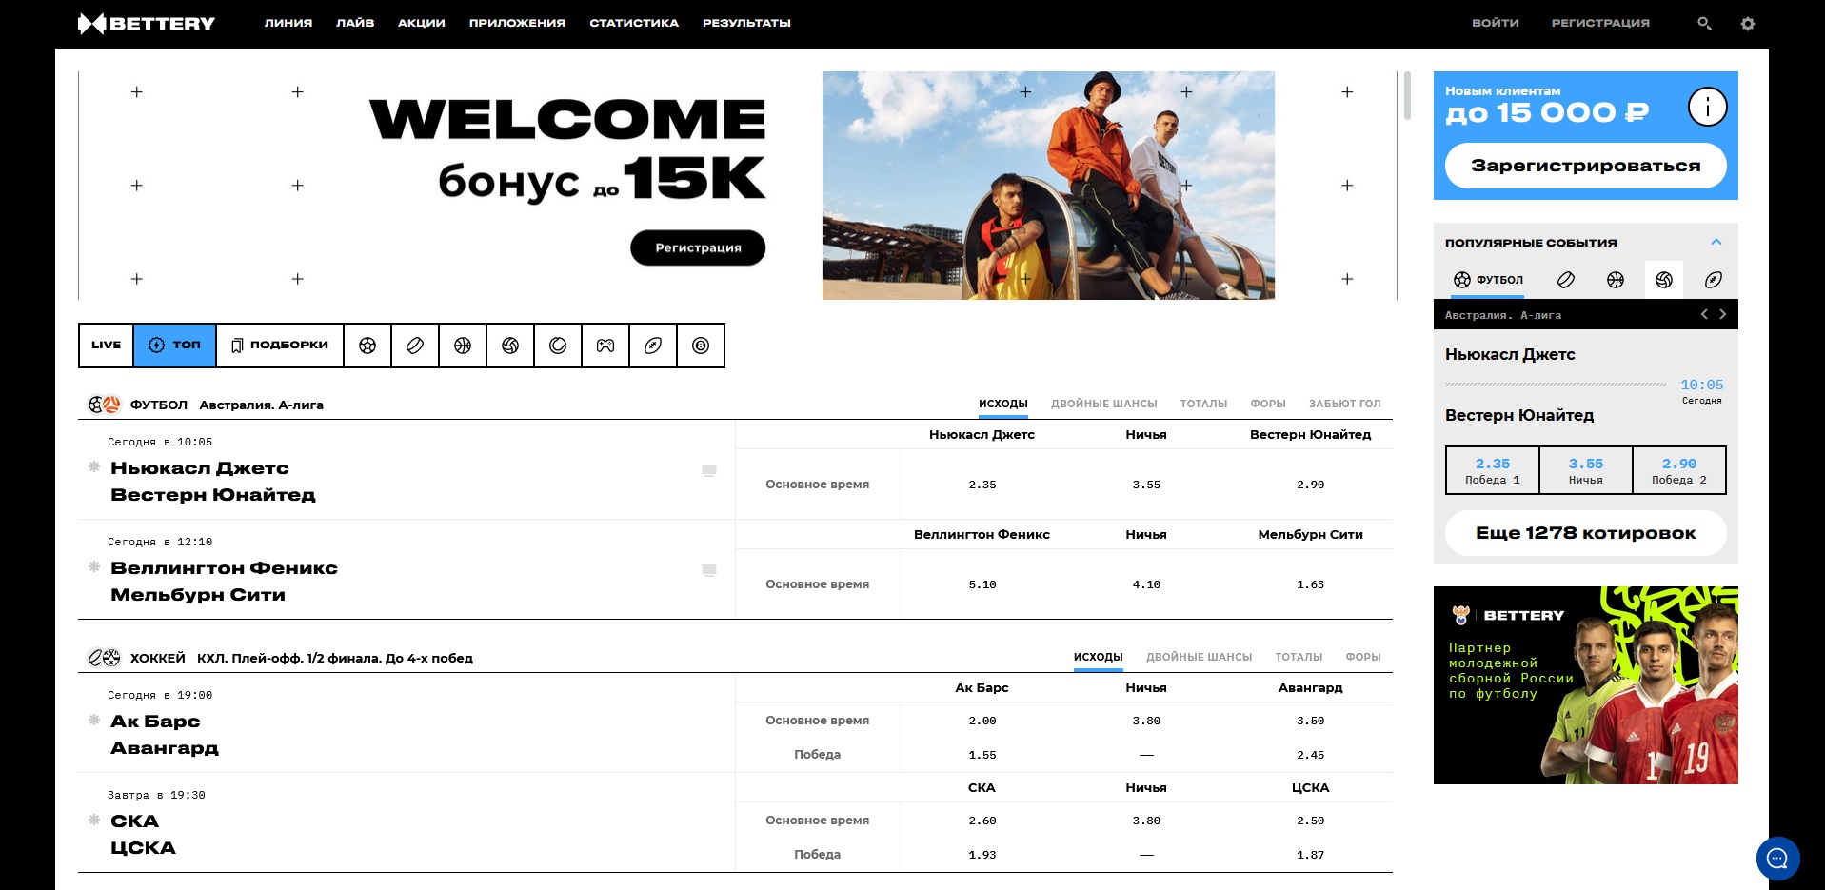Open the Russia youth team partner banner
The image size is (1825, 890).
tap(1586, 685)
